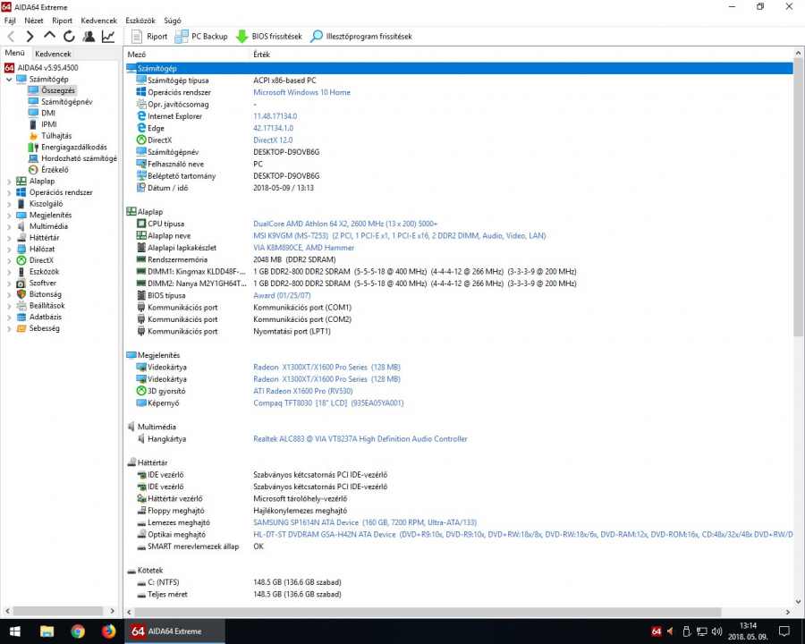Select DMI in the tree
The height and width of the screenshot is (644, 805).
(48, 113)
